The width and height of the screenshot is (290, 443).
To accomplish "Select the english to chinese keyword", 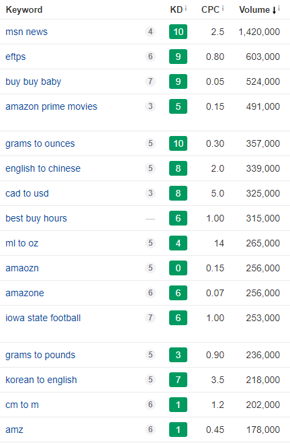I will (43, 168).
